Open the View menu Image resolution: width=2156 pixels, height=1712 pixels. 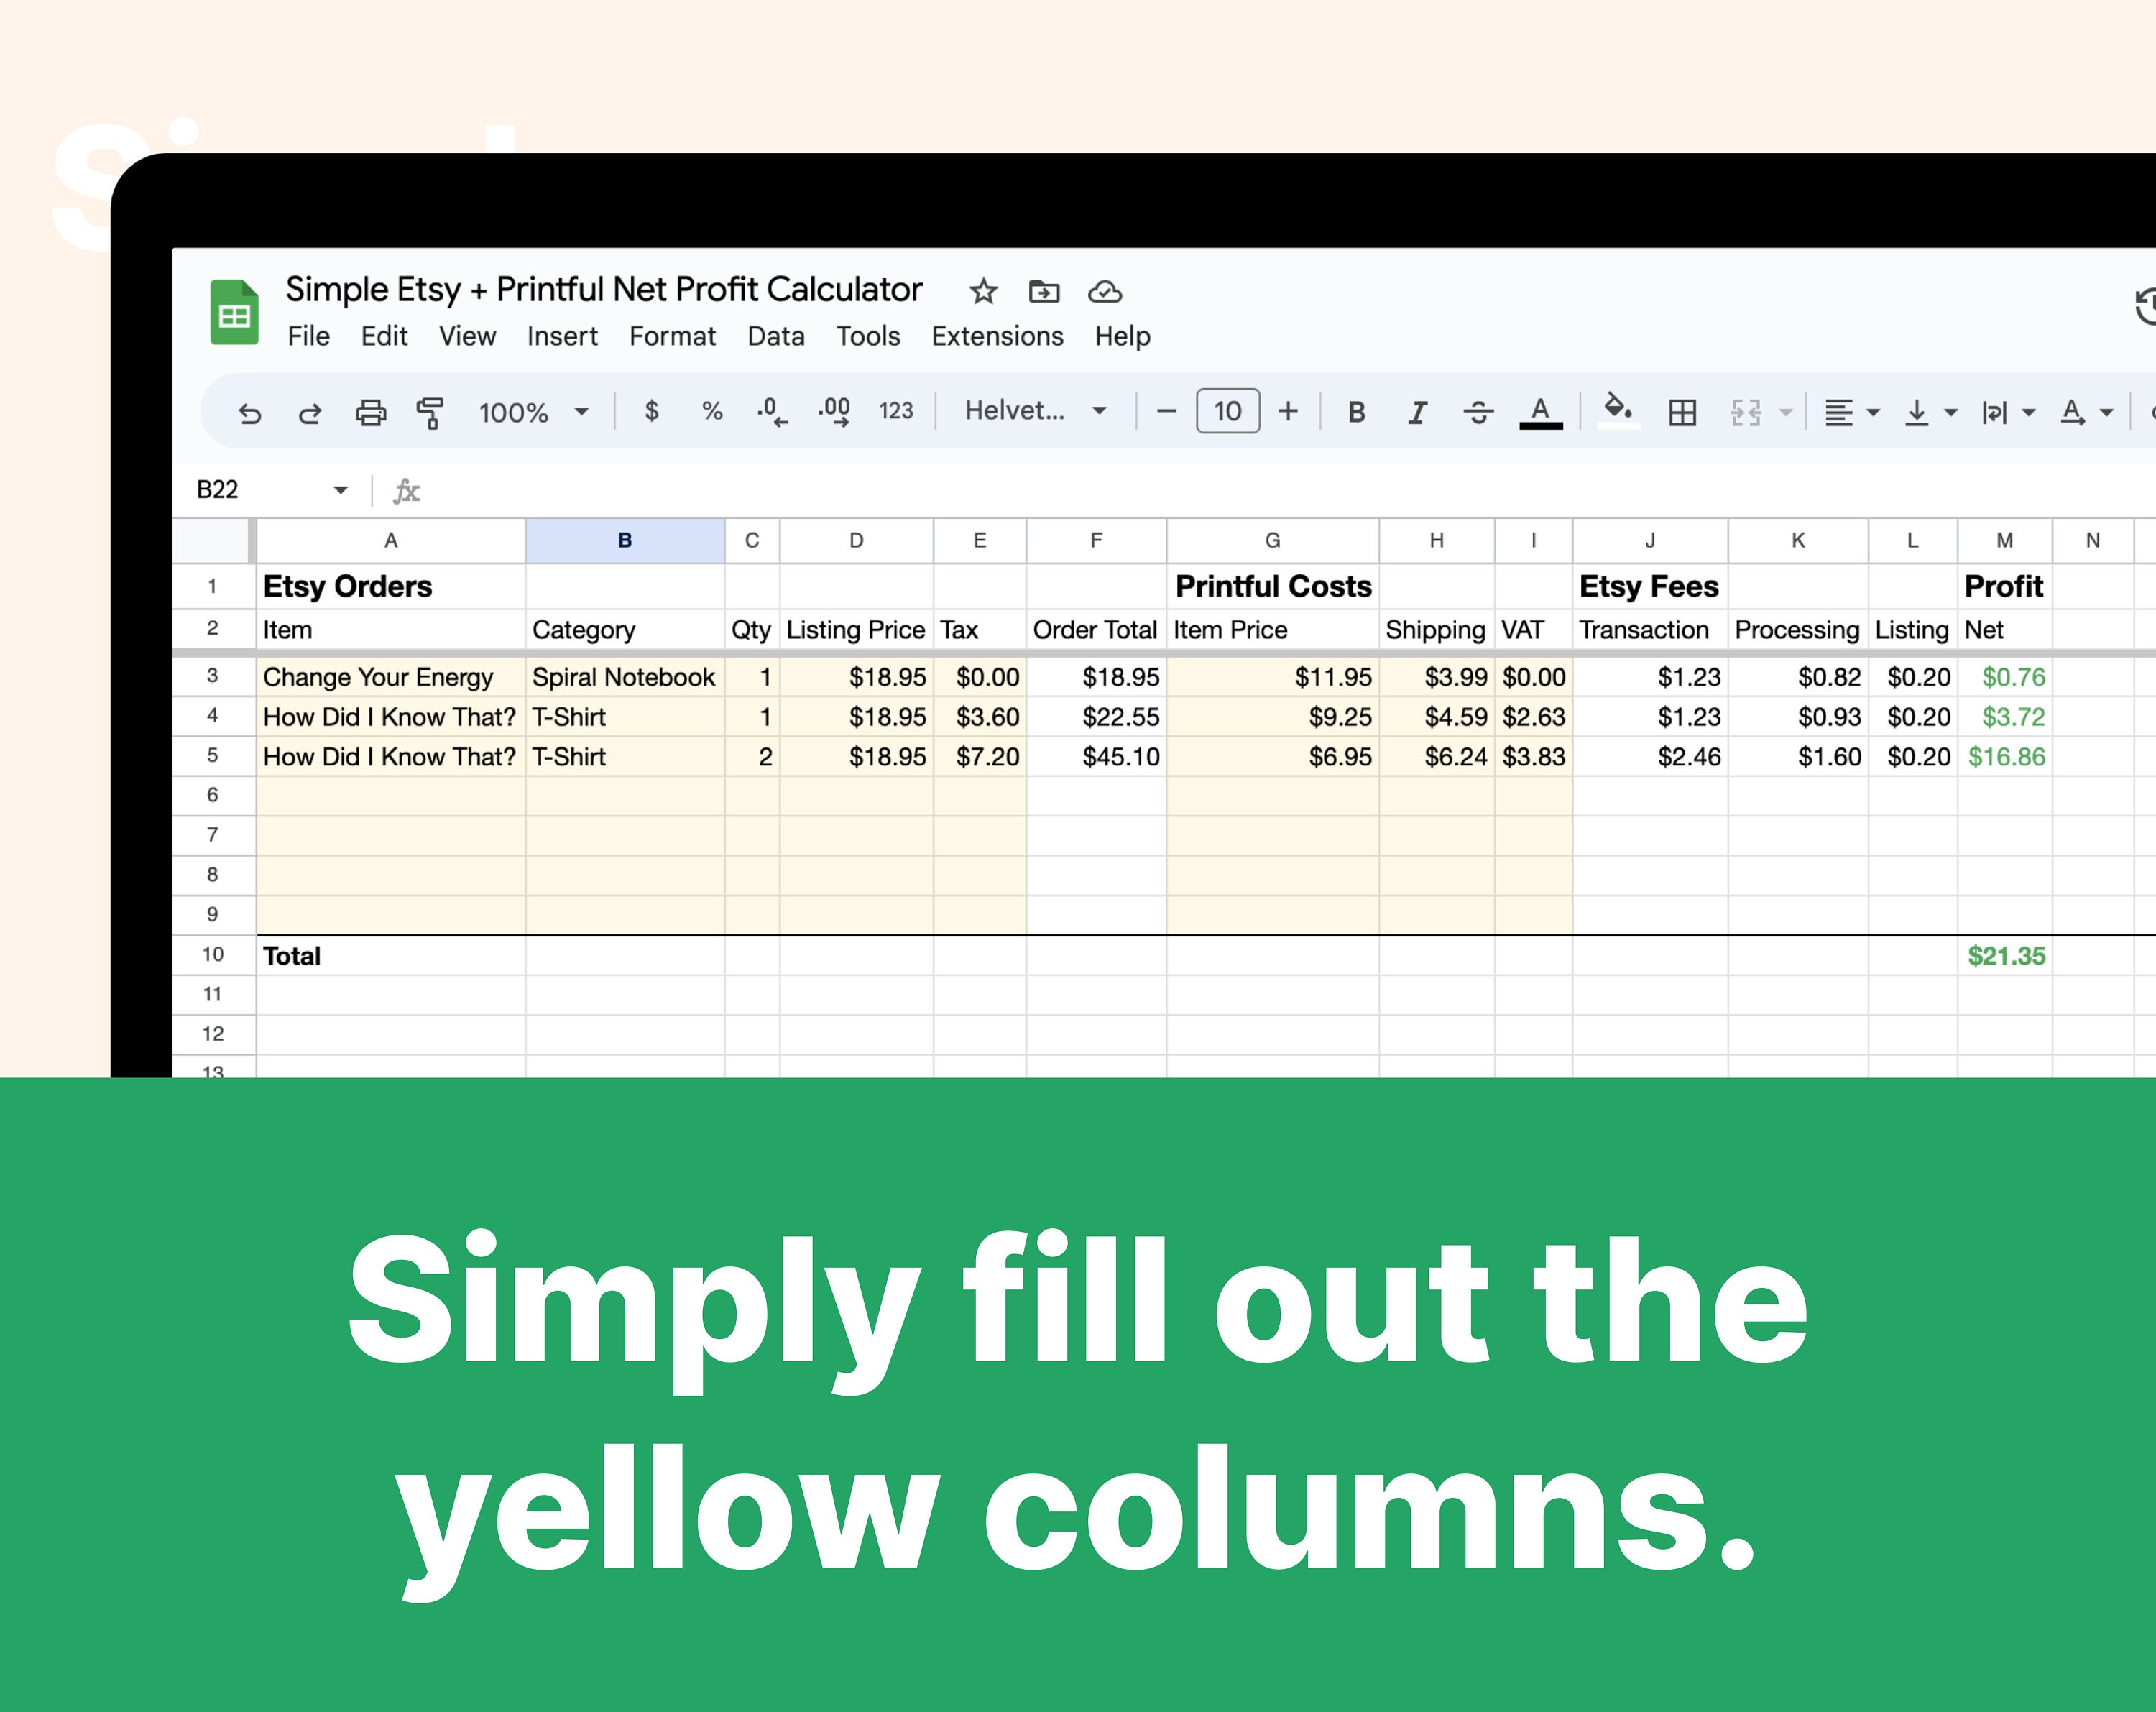tap(467, 336)
